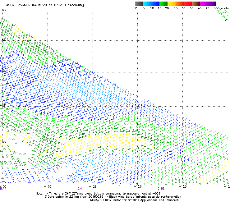The image size is (230, 202).
Task: Click the chart title "ASCAT 25KM NOAA Winds 20160218 ascending"
Action: [x=45, y=5]
